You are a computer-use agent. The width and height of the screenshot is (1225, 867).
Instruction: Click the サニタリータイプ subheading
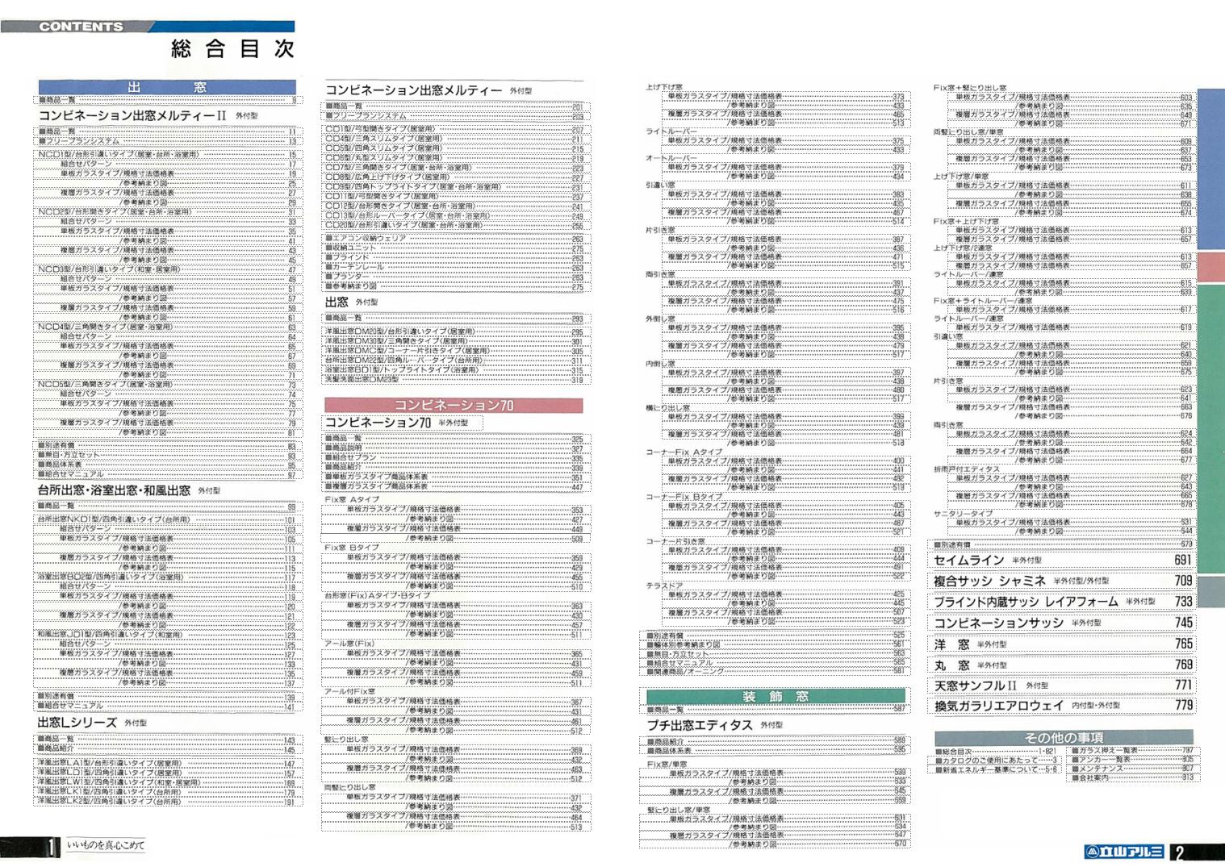pyautogui.click(x=963, y=513)
